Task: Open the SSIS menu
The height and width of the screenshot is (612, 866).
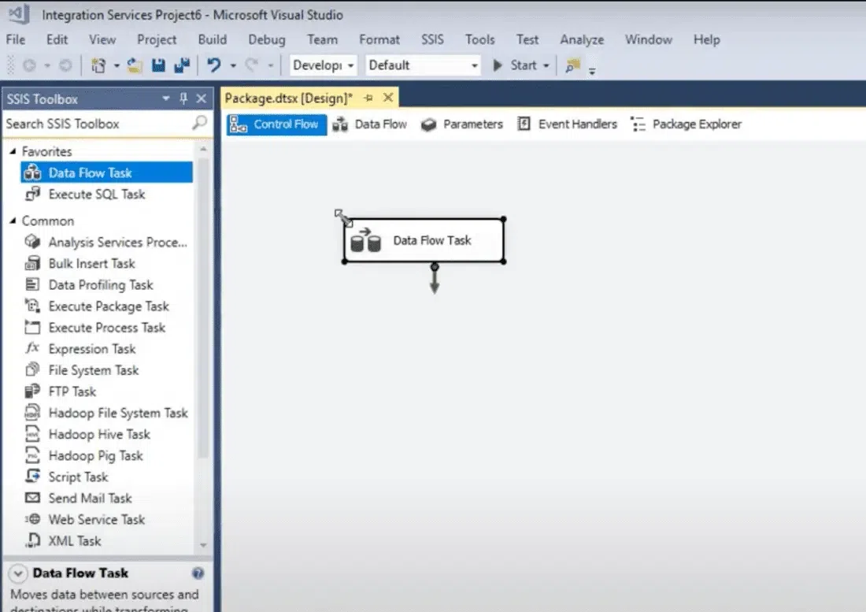Action: click(432, 39)
